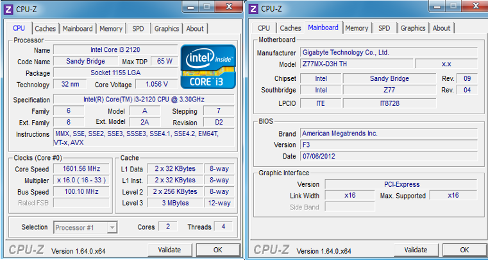Click the Stepping value '7'
The image size is (488, 260).
pos(219,110)
